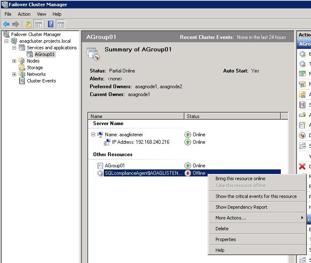Collapse the Name: aoaglistener resource row

pyautogui.click(x=93, y=135)
